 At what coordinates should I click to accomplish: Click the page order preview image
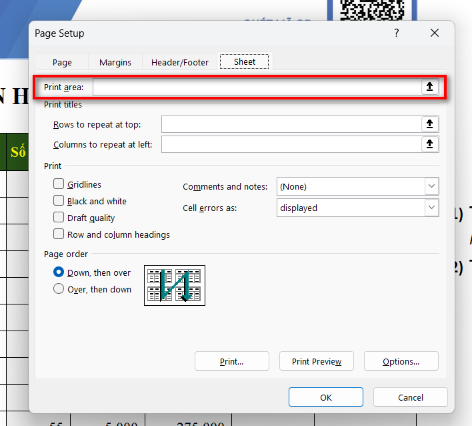click(x=175, y=285)
